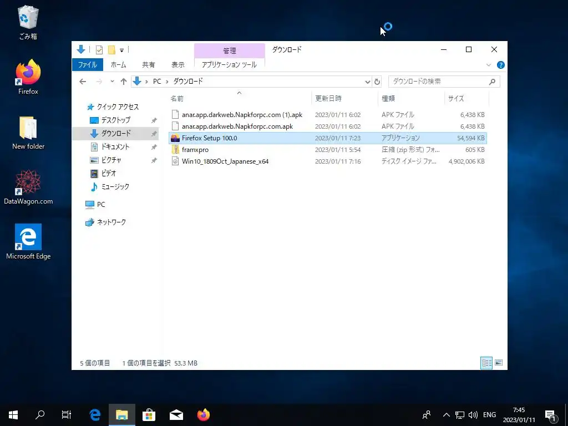Select ミュージック in the navigation pane
Image resolution: width=568 pixels, height=426 pixels.
click(x=115, y=186)
